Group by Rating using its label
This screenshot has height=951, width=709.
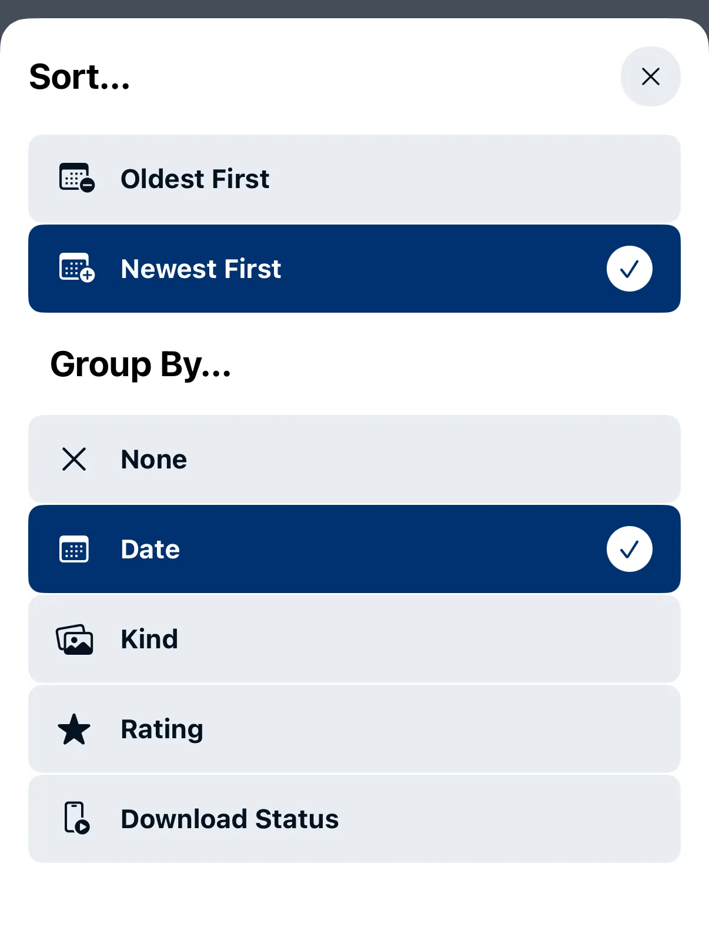click(162, 729)
